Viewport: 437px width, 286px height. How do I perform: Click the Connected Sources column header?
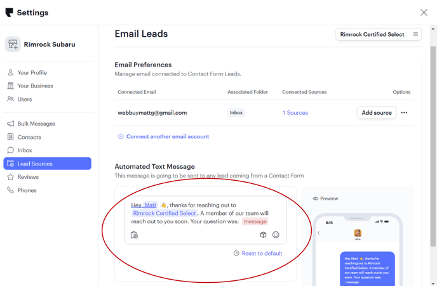coord(304,92)
